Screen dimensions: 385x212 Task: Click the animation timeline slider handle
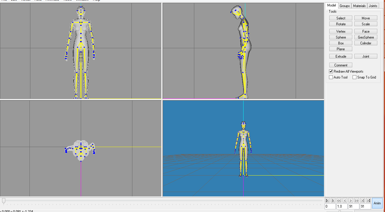pos(4,201)
